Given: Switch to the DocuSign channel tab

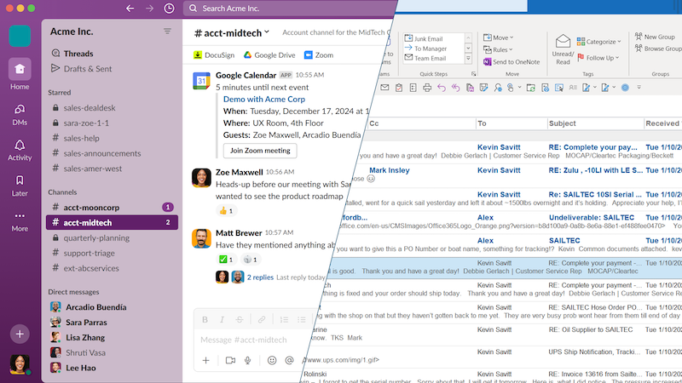Looking at the screenshot, I should click(x=215, y=55).
